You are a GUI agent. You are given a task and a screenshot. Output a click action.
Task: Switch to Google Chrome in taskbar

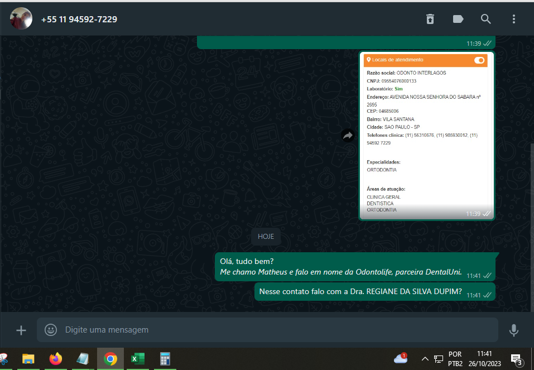(110, 359)
